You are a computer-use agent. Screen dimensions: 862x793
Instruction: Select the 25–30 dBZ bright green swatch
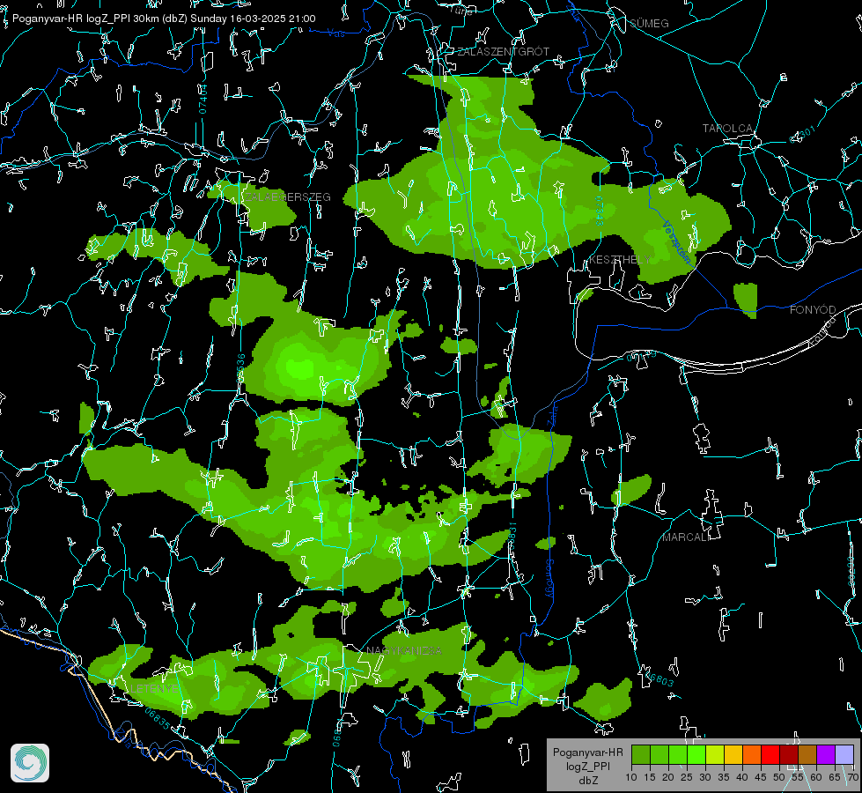tap(696, 754)
